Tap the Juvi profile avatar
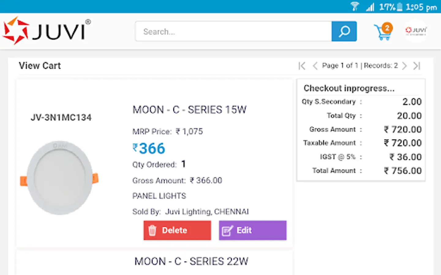This screenshot has height=275, width=441. [416, 31]
